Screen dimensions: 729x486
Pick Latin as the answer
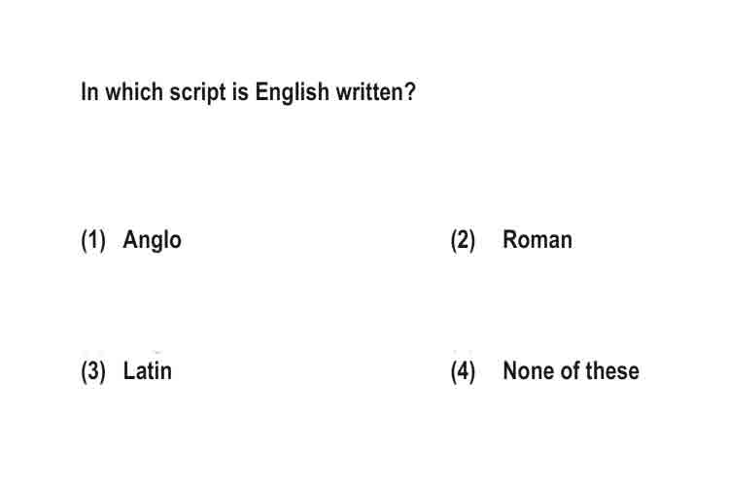[148, 371]
